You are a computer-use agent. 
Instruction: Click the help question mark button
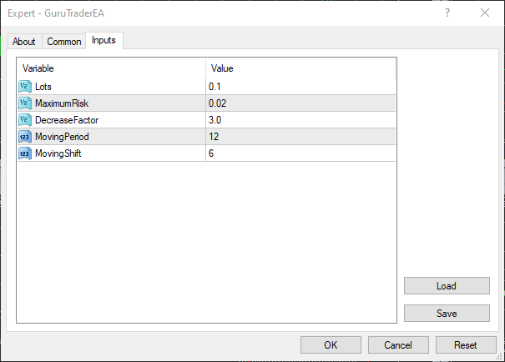(x=447, y=13)
